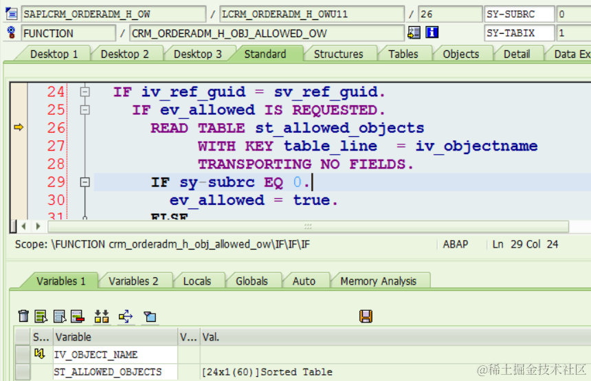Open the Detail tab
The image size is (591, 381).
[x=517, y=54]
